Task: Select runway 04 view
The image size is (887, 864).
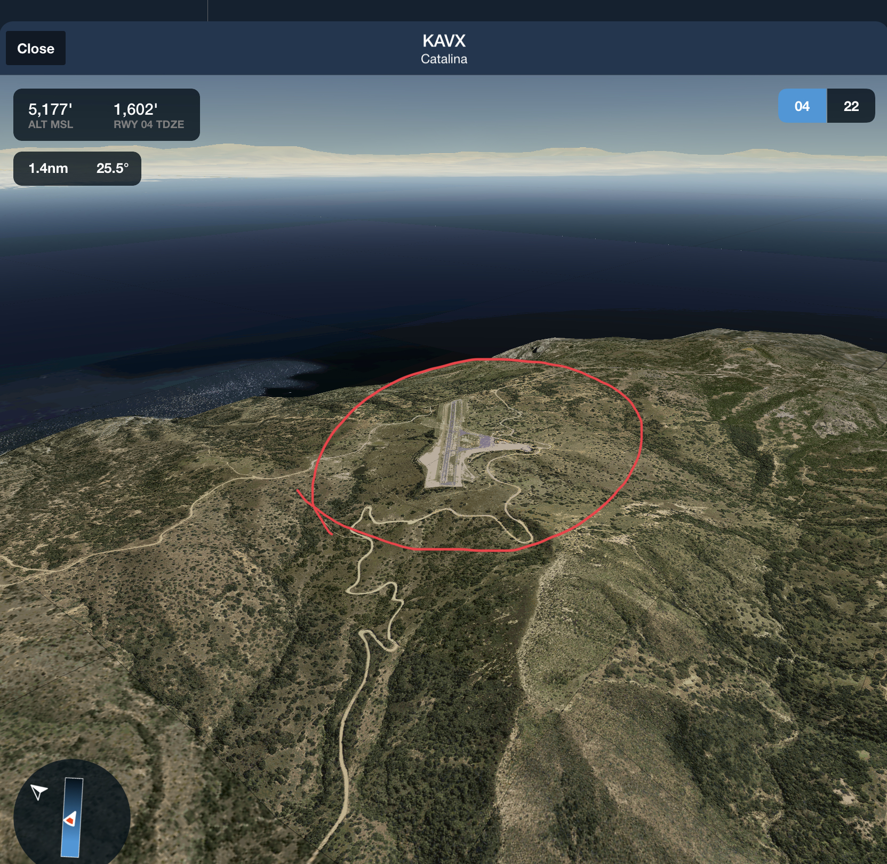Action: 802,106
